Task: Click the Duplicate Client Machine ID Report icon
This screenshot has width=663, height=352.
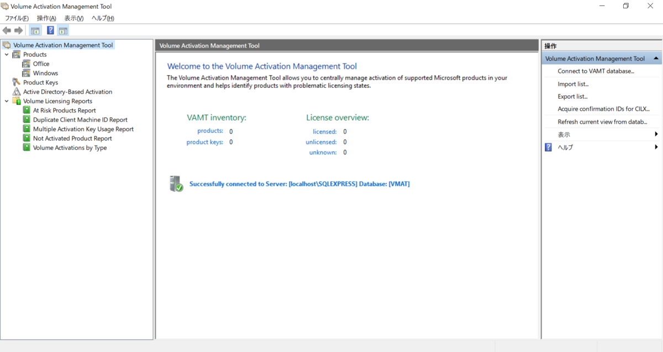Action: (27, 120)
